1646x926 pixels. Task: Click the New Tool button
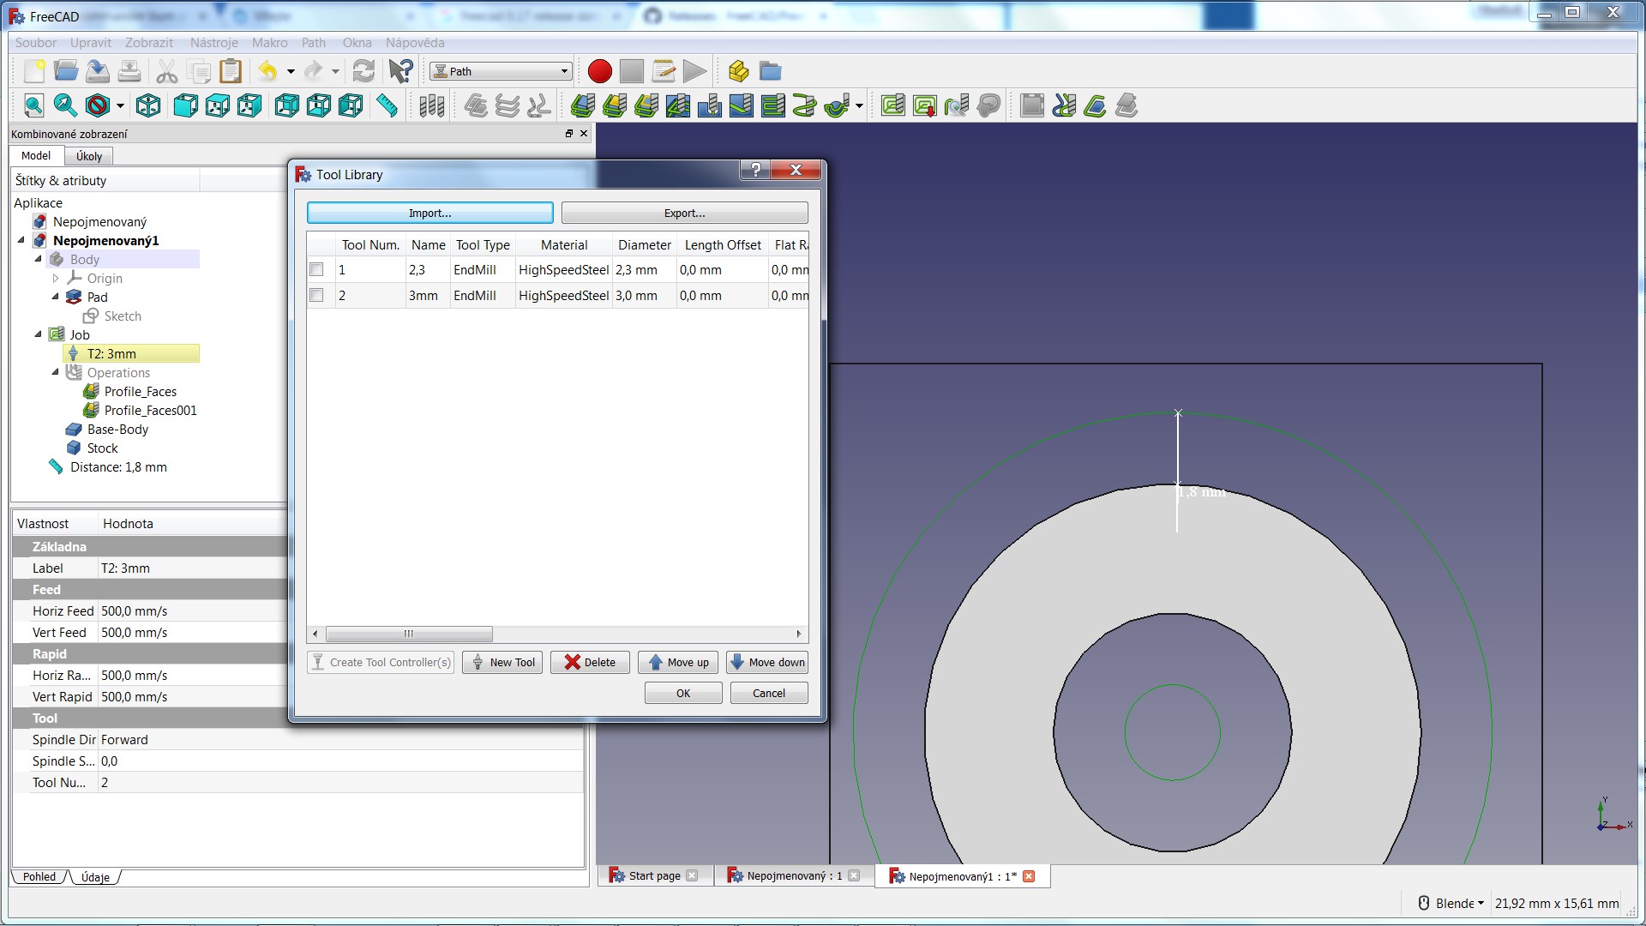point(502,662)
